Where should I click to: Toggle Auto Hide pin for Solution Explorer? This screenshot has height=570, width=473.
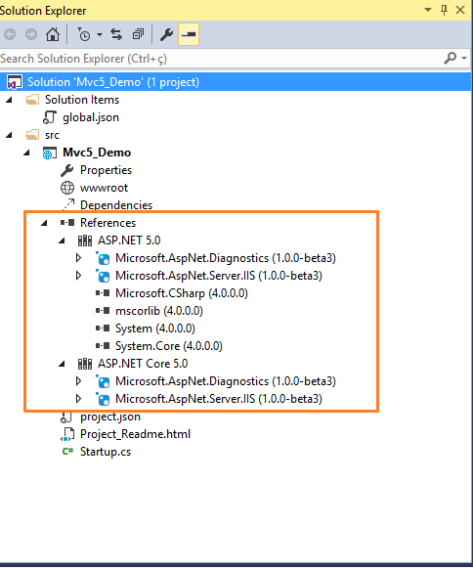(444, 10)
